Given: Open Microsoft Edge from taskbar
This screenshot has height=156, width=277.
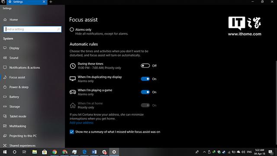Looking at the screenshot, I should [x=84, y=152].
